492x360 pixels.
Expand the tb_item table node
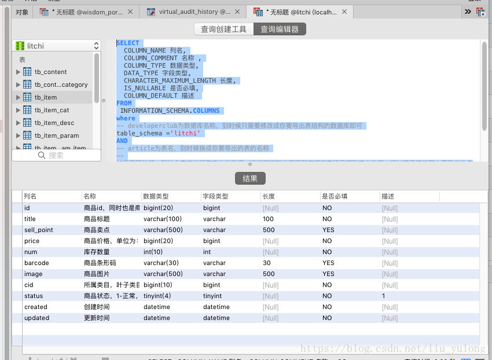pos(18,97)
